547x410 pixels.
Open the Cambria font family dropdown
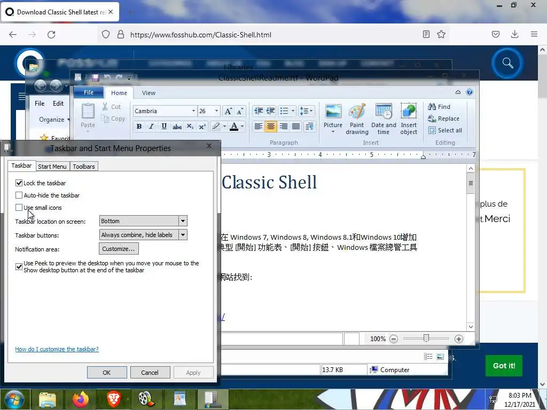(x=193, y=111)
